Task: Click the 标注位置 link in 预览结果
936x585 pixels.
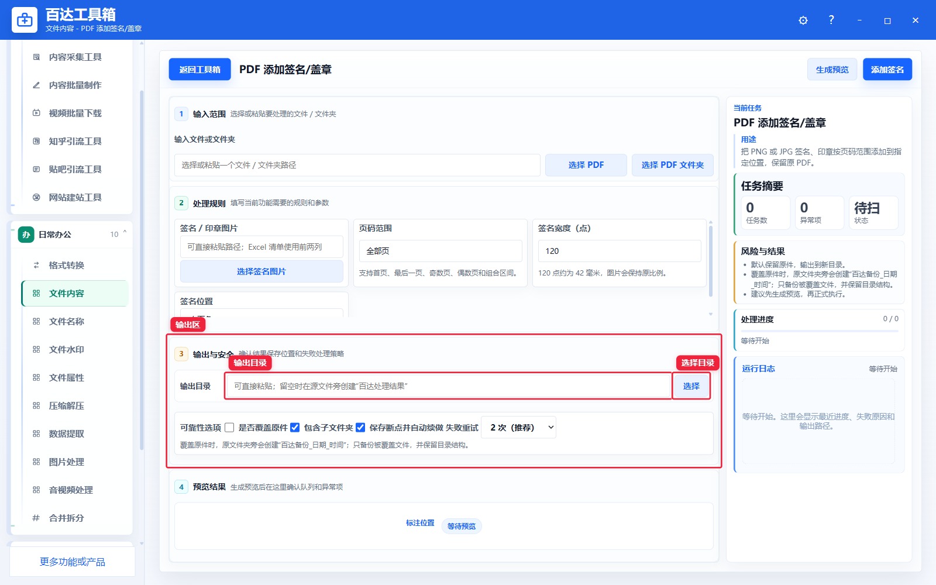Action: [x=420, y=523]
